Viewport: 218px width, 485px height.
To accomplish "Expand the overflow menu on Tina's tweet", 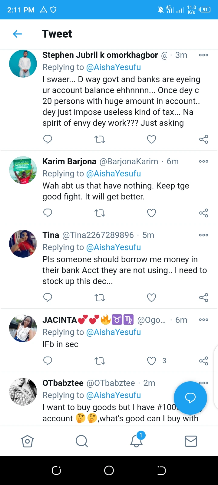I will (203, 235).
